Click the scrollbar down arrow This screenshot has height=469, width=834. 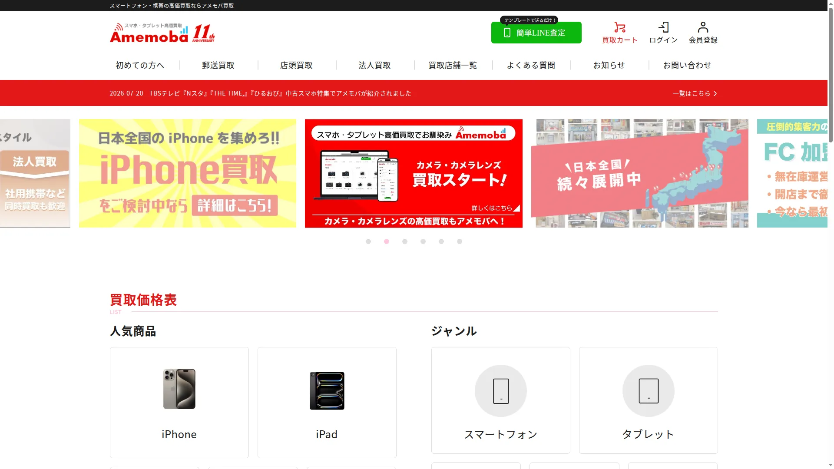point(831,465)
